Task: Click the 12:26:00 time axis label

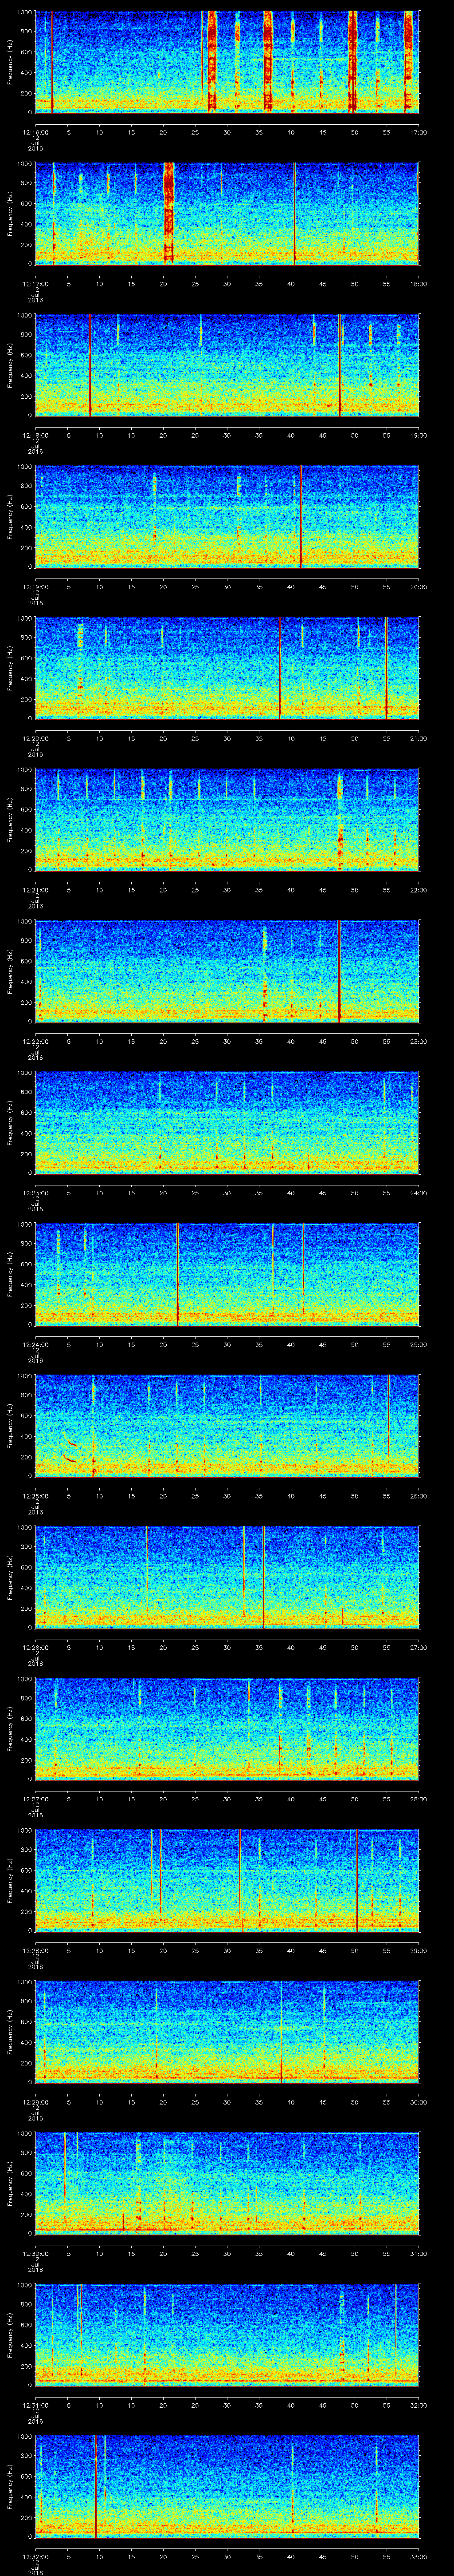Action: point(36,1647)
